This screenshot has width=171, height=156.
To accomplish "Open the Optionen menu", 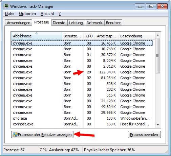I will (27, 14).
